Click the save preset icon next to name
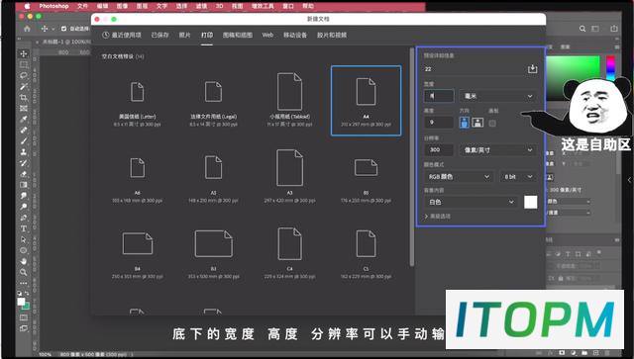 (532, 69)
